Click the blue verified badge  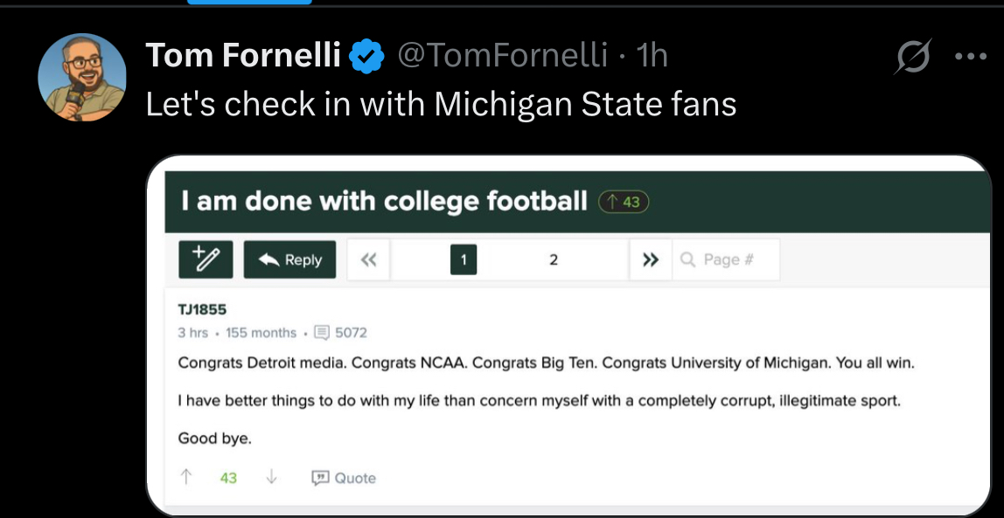[x=367, y=56]
